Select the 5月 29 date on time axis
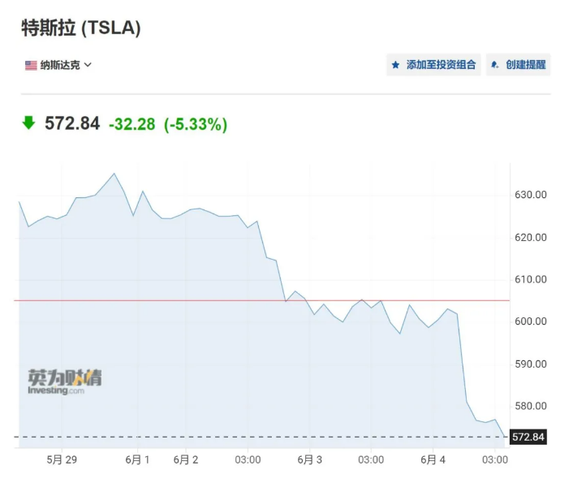573x487 pixels. click(x=62, y=459)
